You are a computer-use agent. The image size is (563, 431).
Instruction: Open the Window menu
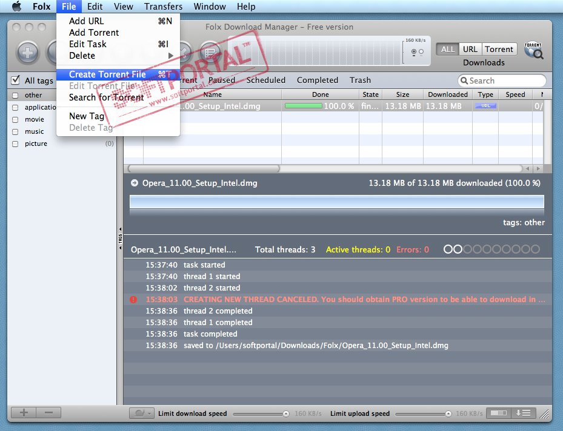[210, 7]
